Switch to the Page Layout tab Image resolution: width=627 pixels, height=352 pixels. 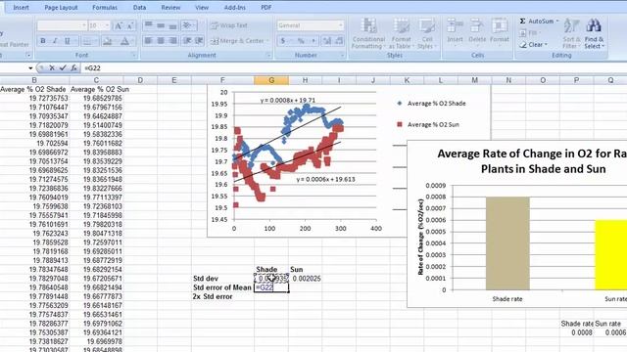click(x=61, y=7)
